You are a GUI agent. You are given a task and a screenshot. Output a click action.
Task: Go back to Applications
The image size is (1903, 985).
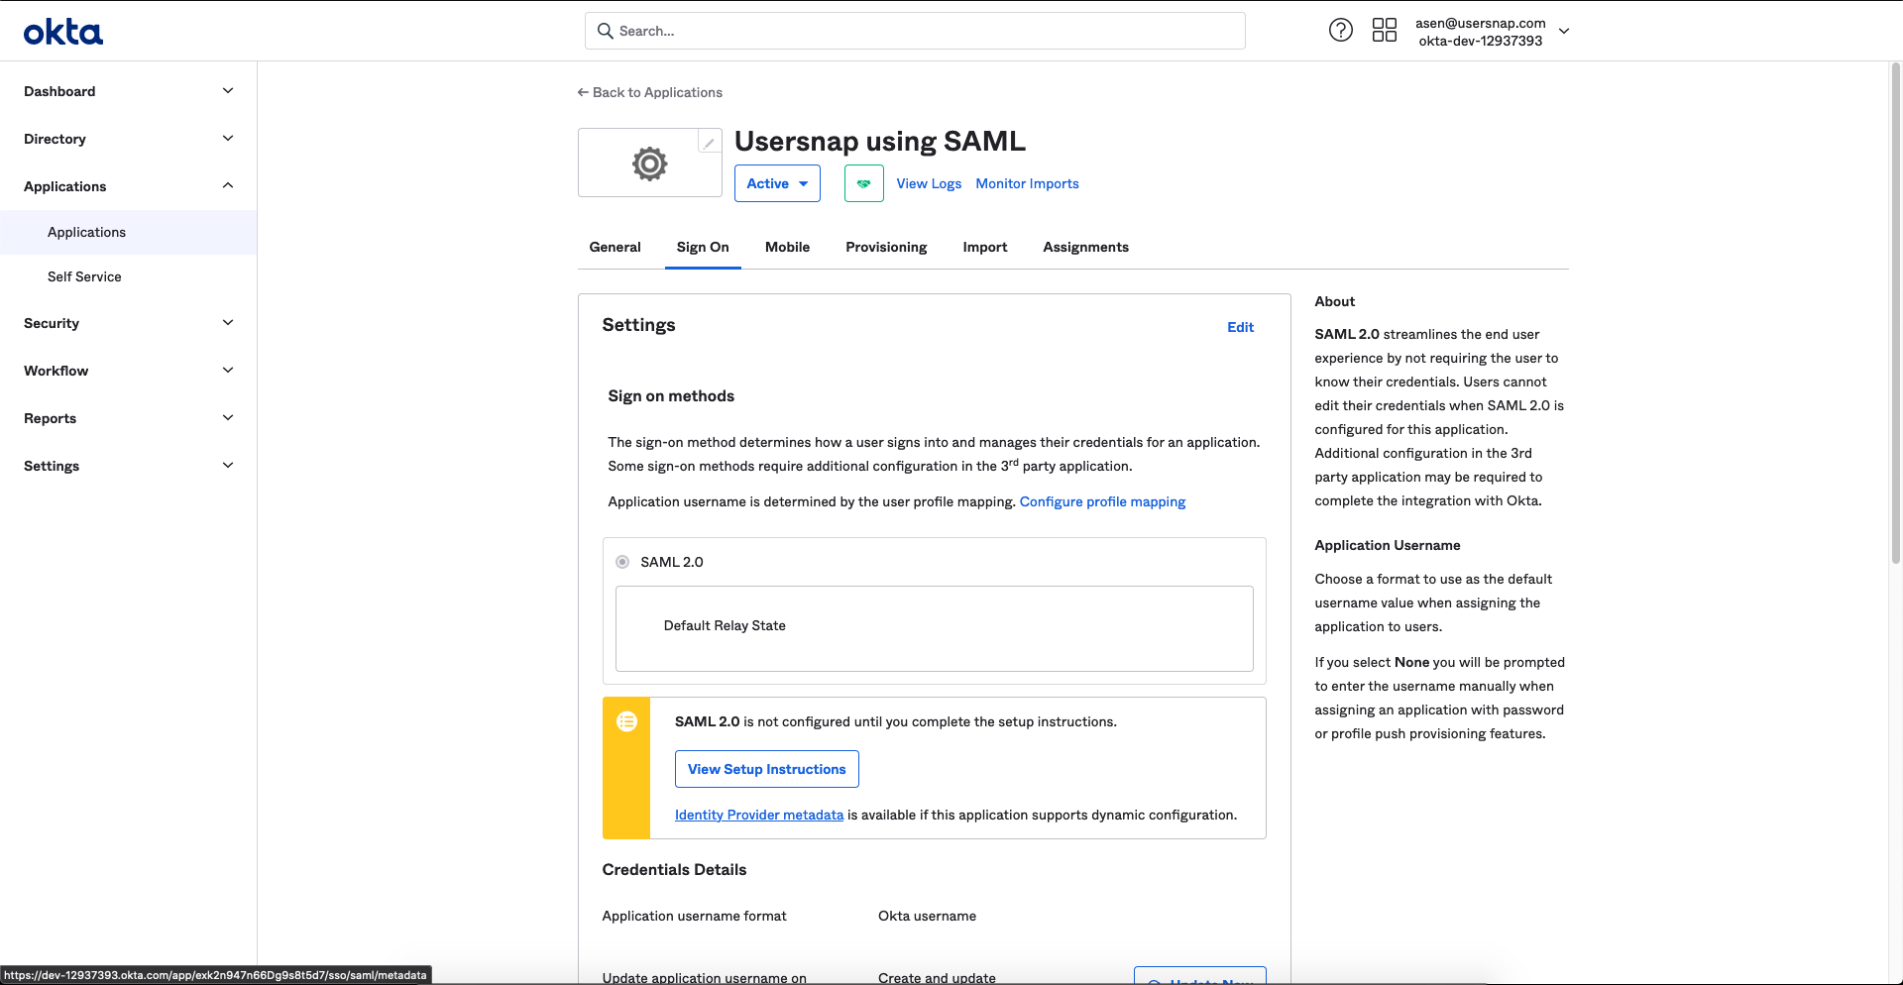650,92
